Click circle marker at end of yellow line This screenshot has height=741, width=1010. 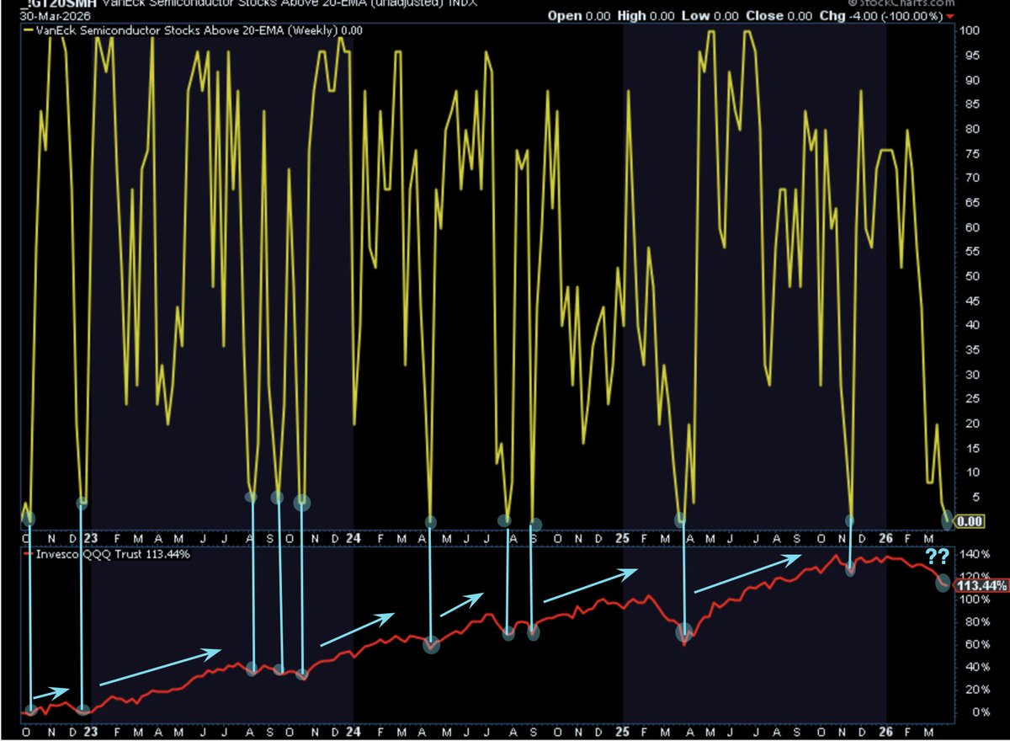(949, 519)
